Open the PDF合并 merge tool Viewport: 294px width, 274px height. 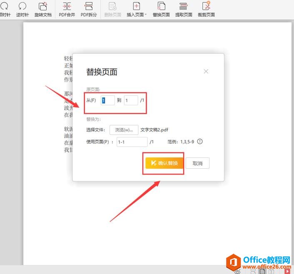67,9
